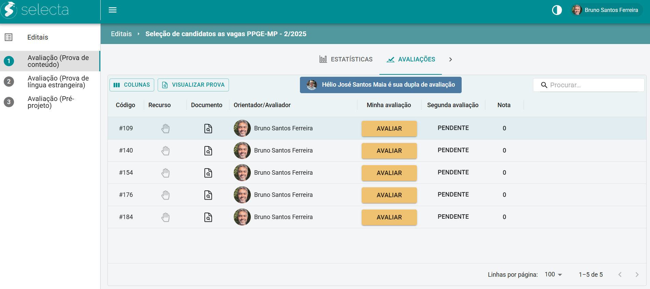
Task: Go to the previous page of results
Action: coord(620,274)
